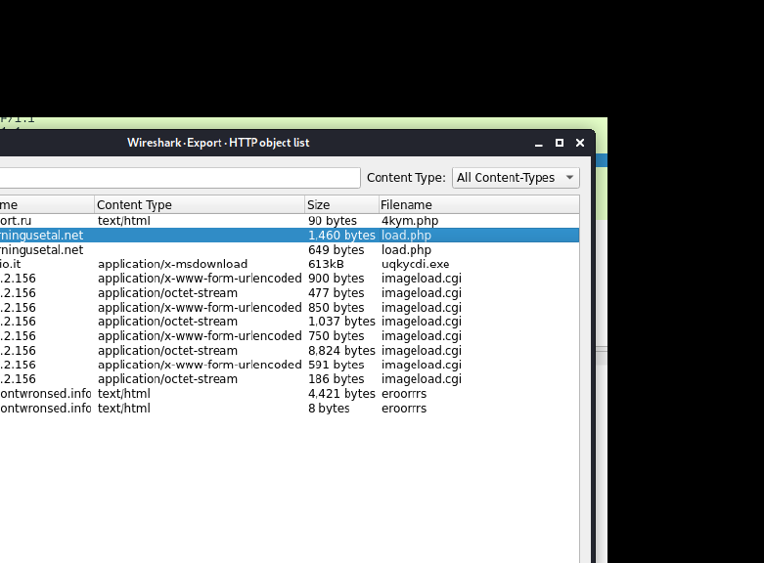The image size is (764, 563).
Task: Click the application/x-msdownload content type cell
Action: (172, 264)
